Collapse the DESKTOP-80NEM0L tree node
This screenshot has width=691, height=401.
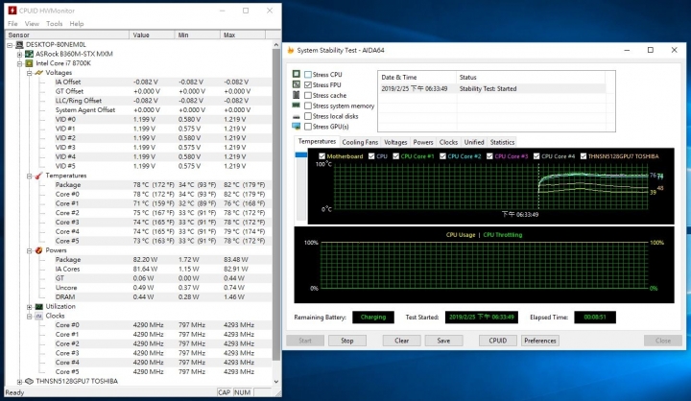11,45
